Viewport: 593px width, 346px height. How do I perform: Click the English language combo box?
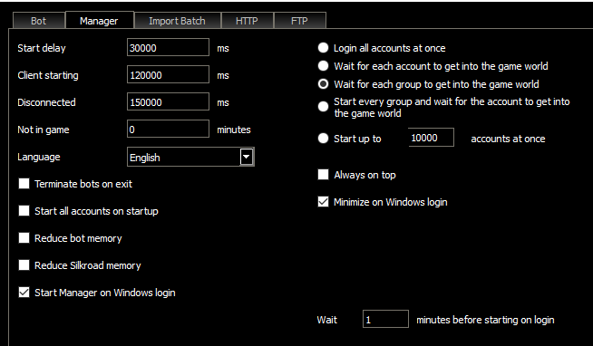coord(190,157)
